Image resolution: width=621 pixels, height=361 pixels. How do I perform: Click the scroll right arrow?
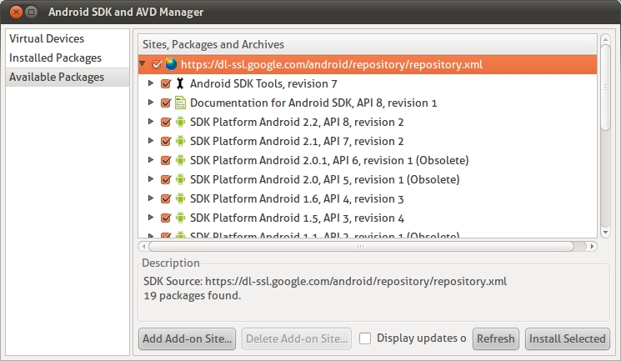(592, 247)
